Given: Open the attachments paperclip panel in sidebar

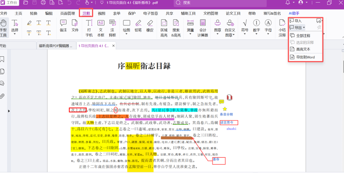Looking at the screenshot, I should point(3,96).
